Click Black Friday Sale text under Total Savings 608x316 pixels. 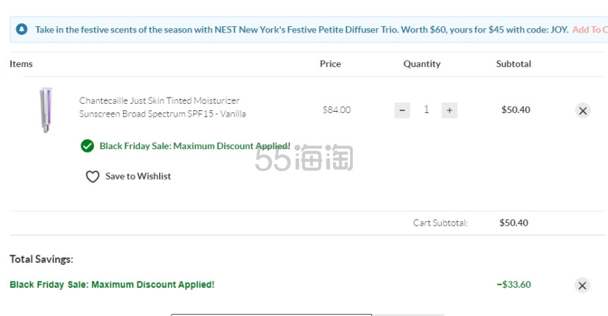(112, 285)
